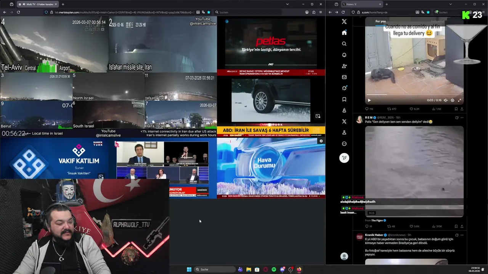
Task: Open Notifications bell in X sidebar
Action: 344,55
